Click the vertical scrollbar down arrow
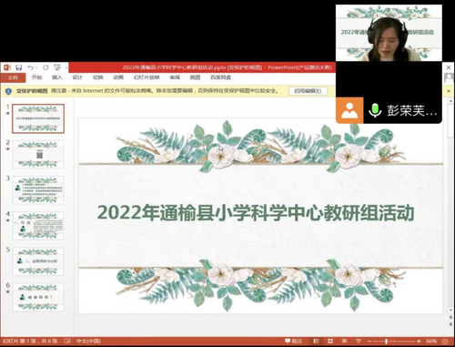The image size is (455, 347). (450, 311)
